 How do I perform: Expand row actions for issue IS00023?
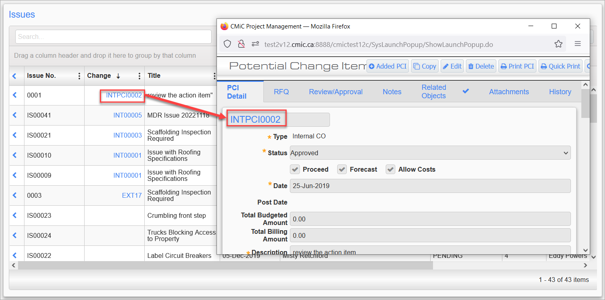[x=15, y=215]
